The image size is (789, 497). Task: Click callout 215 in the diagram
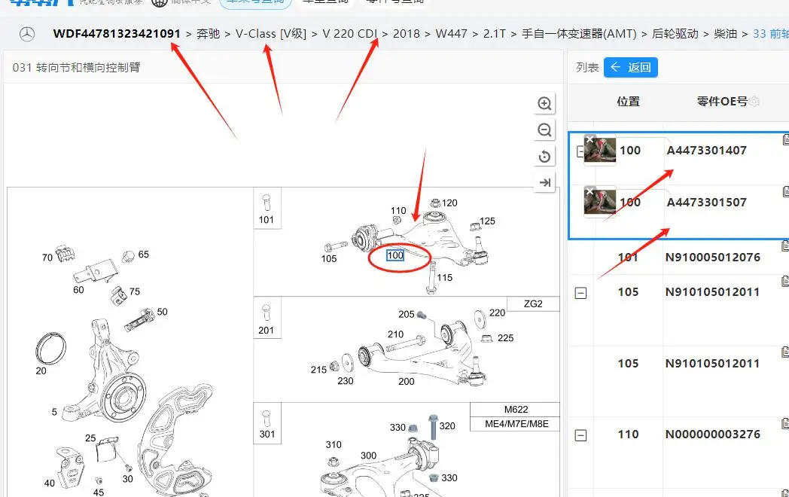click(318, 370)
